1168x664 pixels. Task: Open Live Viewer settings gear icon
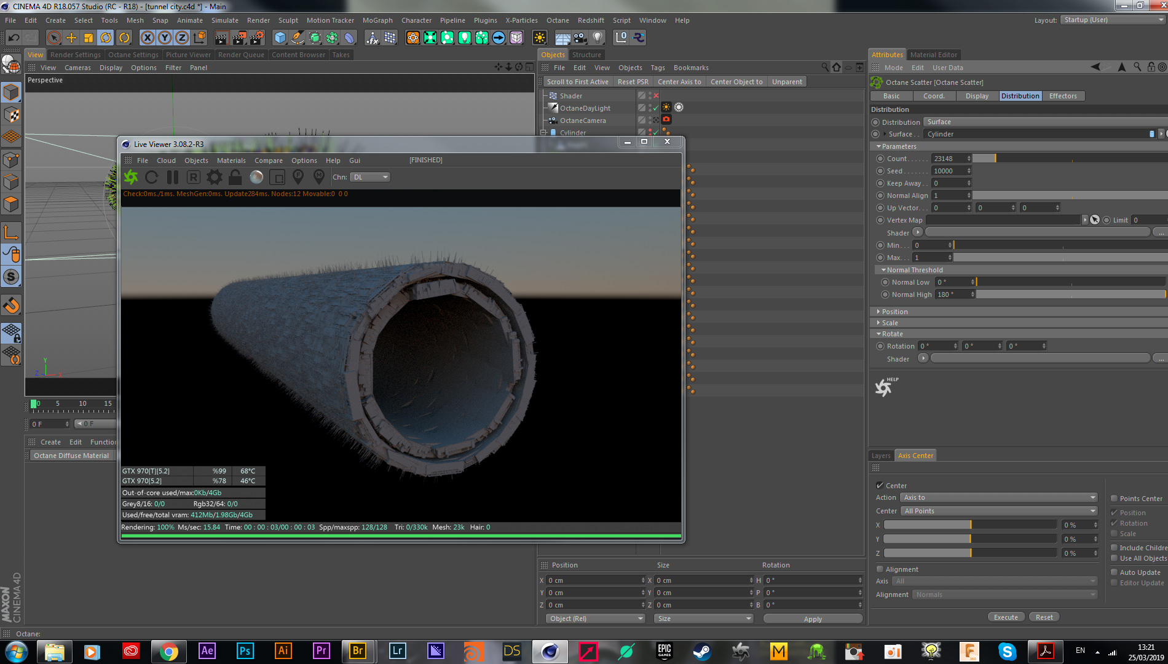(x=214, y=178)
